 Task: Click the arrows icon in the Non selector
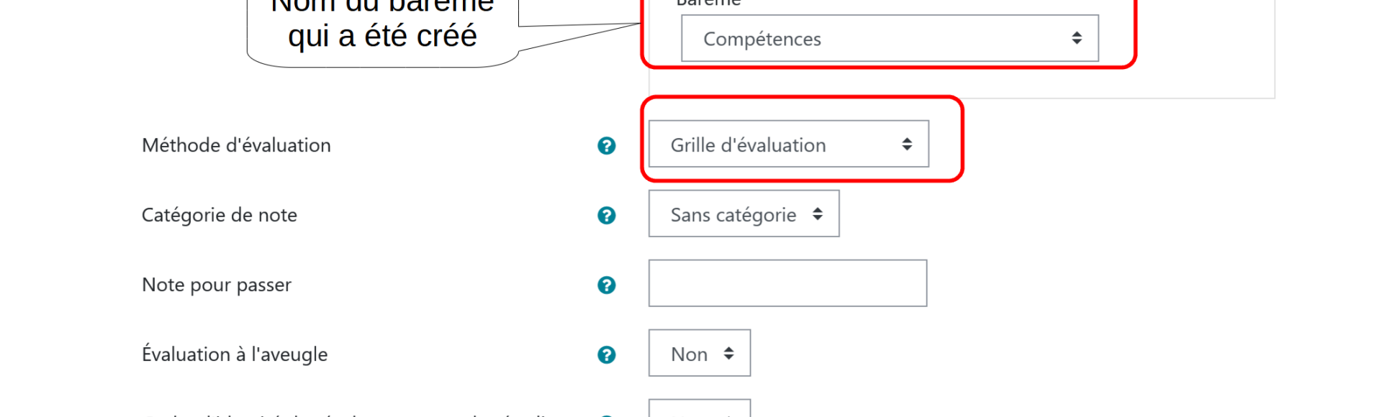tap(729, 354)
